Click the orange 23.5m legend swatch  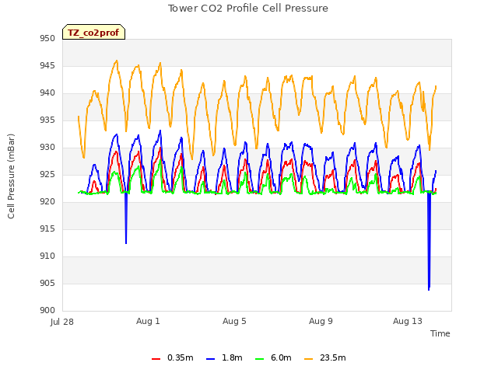[x=308, y=358]
